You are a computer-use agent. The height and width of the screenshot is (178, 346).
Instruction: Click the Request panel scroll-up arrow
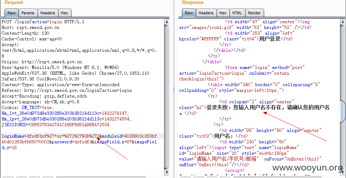click(167, 22)
